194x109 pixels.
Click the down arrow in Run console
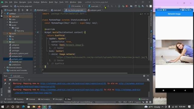pos(9,88)
